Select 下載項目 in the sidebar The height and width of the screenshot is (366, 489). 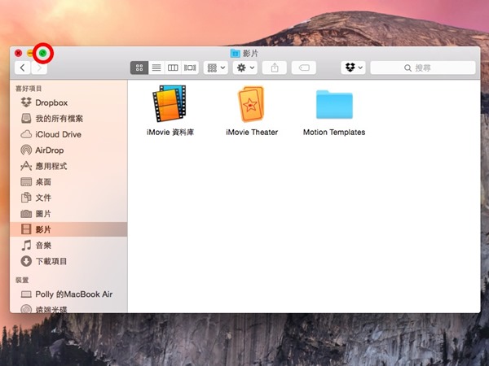[51, 261]
